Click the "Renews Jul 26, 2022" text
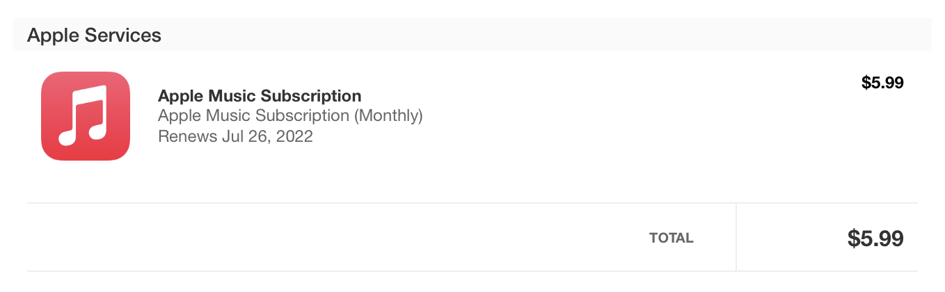945x292 pixels. [x=235, y=136]
